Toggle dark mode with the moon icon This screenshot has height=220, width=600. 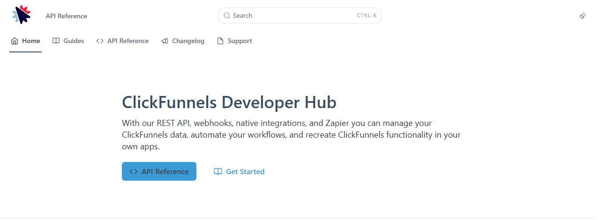point(583,15)
